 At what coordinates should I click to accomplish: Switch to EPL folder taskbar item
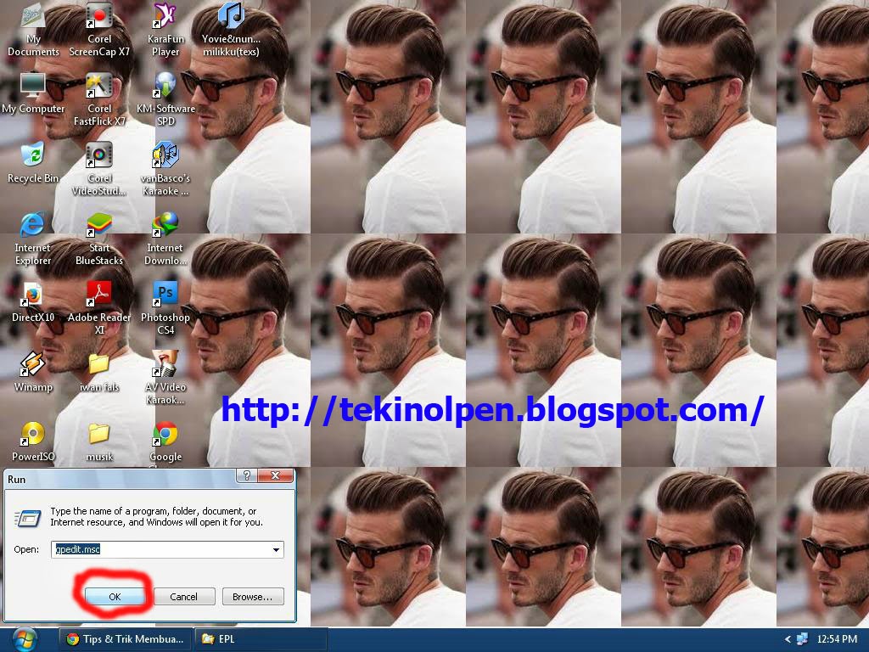coord(261,639)
